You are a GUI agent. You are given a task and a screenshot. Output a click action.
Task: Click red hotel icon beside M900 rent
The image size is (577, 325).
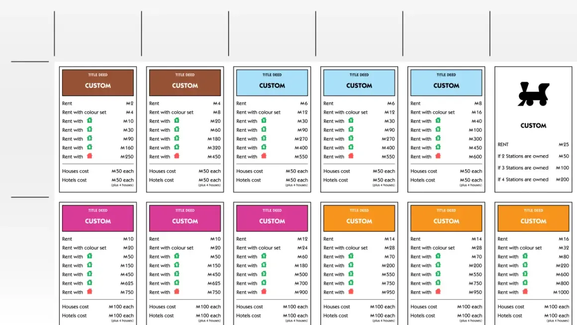tap(264, 292)
